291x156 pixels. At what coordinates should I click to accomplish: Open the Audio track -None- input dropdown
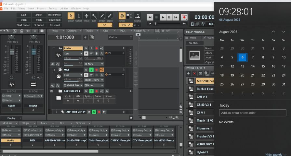94,64
